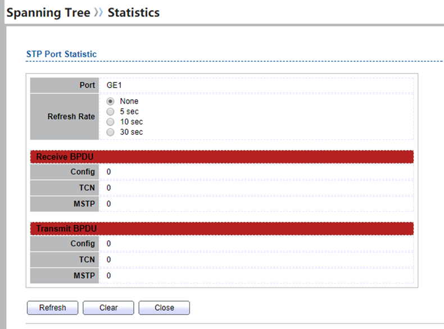Choose the 10 sec refresh rate
Image resolution: width=444 pixels, height=329 pixels.
coord(111,122)
